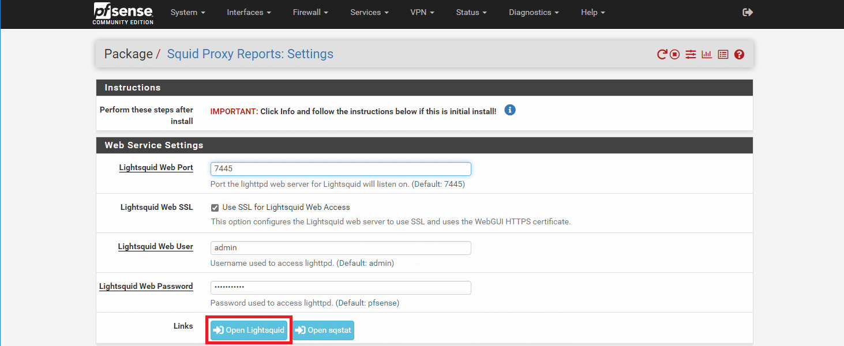Click the Lightsquid Web SSL label
This screenshot has width=844, height=346.
(x=157, y=207)
